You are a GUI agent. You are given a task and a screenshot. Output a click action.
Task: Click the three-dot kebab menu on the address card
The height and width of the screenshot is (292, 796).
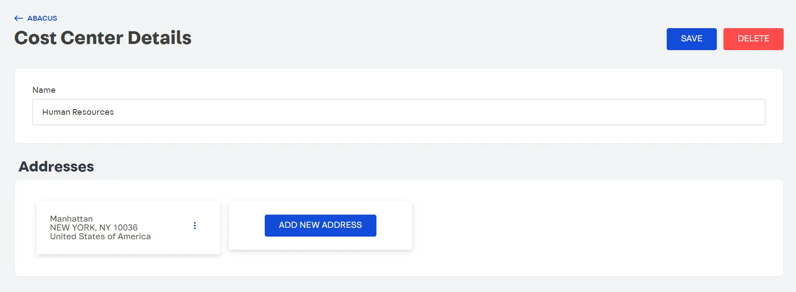(x=195, y=226)
